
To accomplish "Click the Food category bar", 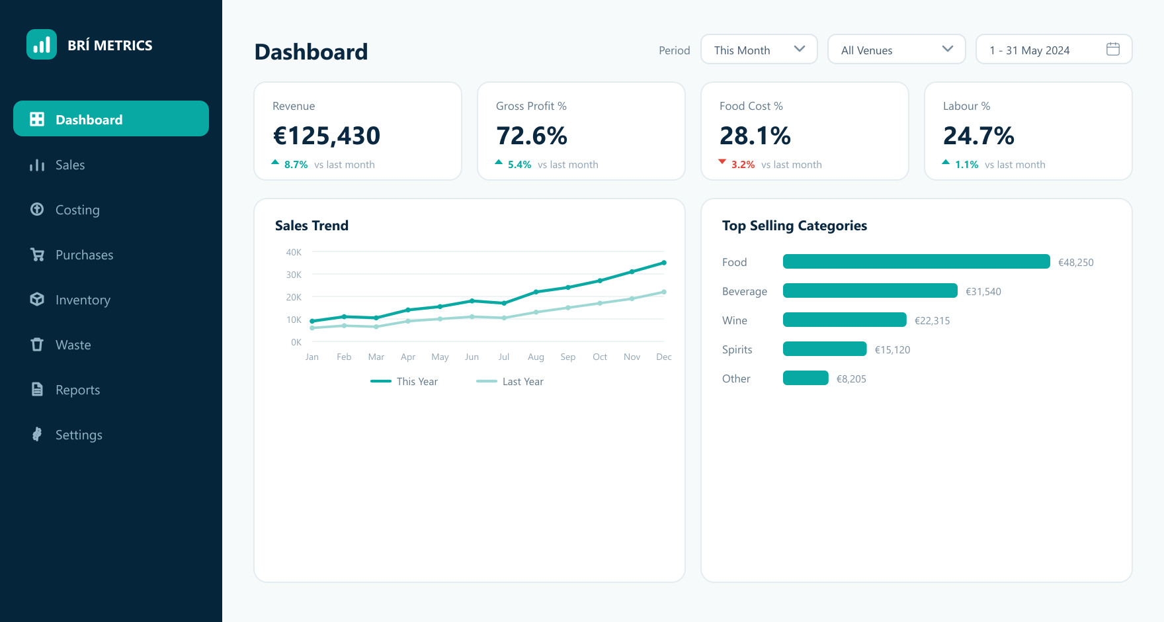I will [x=917, y=261].
